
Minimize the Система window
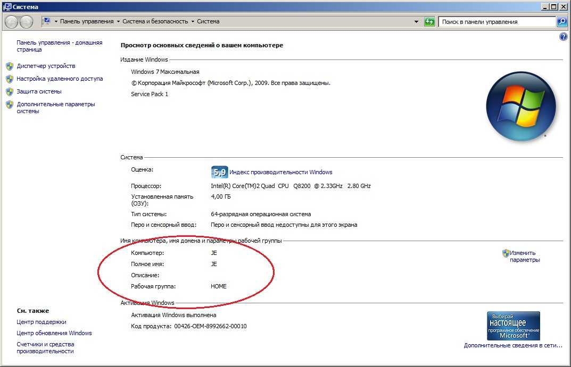coord(545,6)
